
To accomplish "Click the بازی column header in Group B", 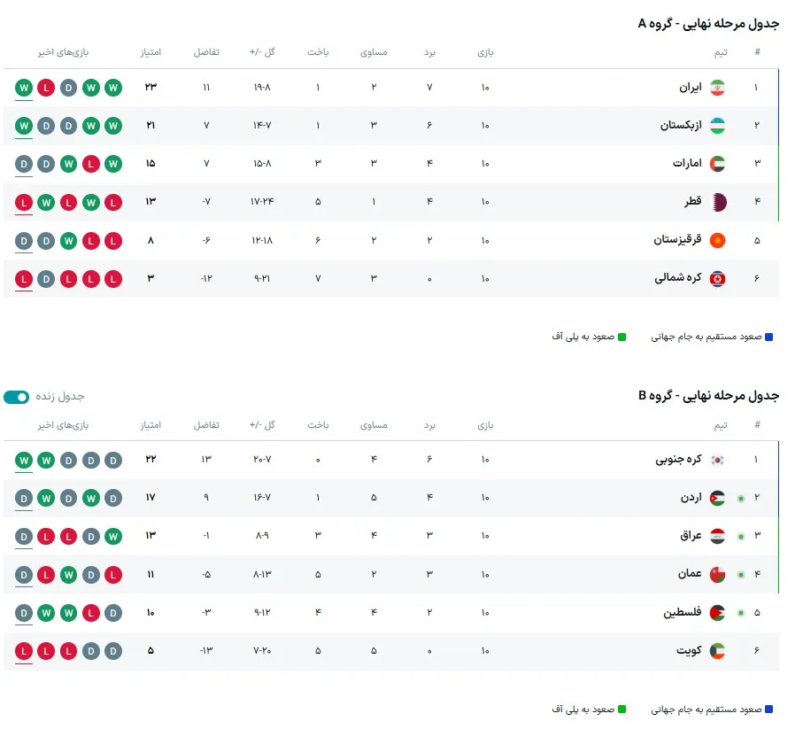I will tap(487, 425).
